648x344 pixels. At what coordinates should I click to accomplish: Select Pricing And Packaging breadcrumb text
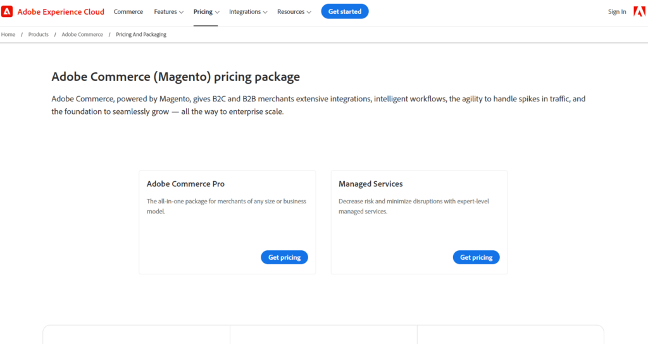point(141,34)
